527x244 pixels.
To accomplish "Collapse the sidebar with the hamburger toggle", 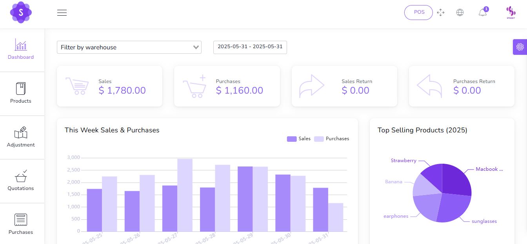I will [x=62, y=12].
